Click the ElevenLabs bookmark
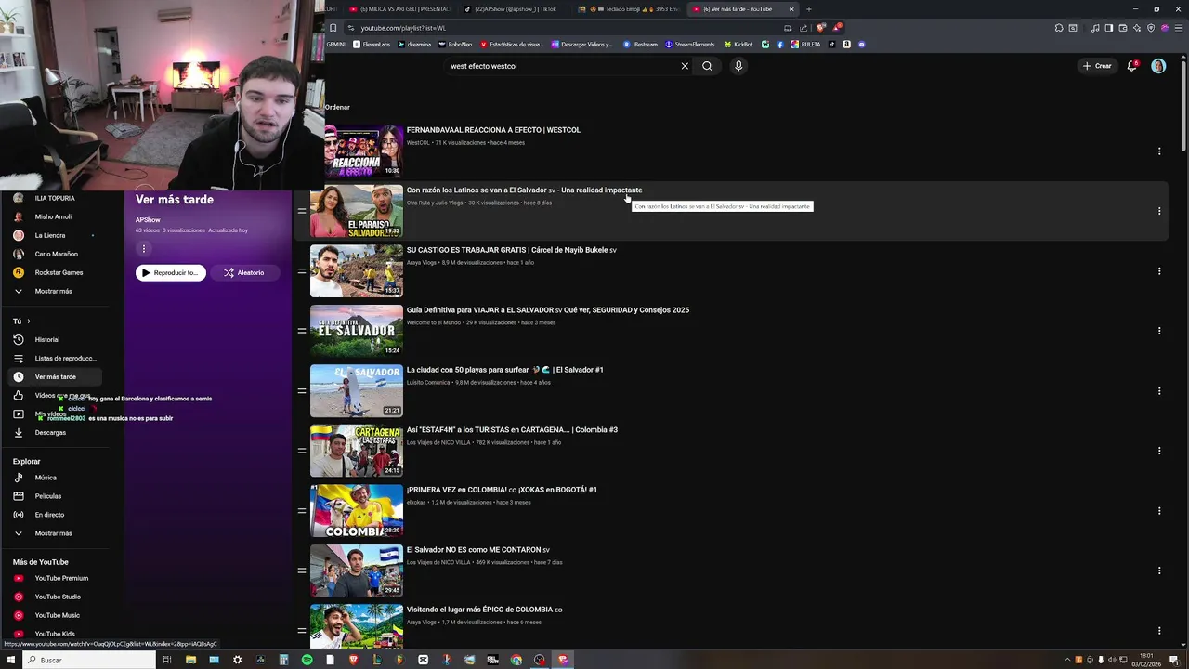The image size is (1189, 669). point(372,45)
